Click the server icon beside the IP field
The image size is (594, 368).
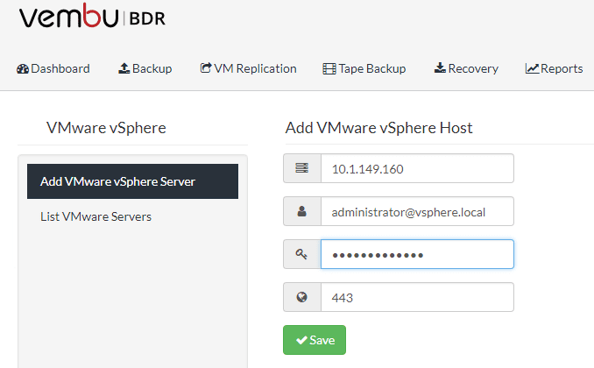click(x=302, y=168)
